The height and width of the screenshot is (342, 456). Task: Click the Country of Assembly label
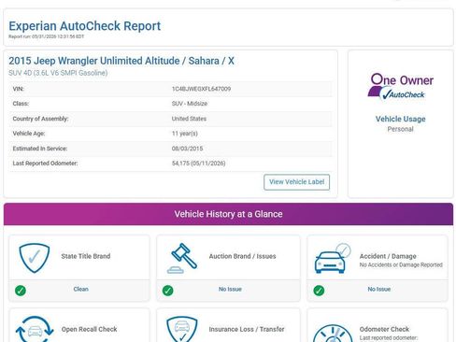click(40, 119)
